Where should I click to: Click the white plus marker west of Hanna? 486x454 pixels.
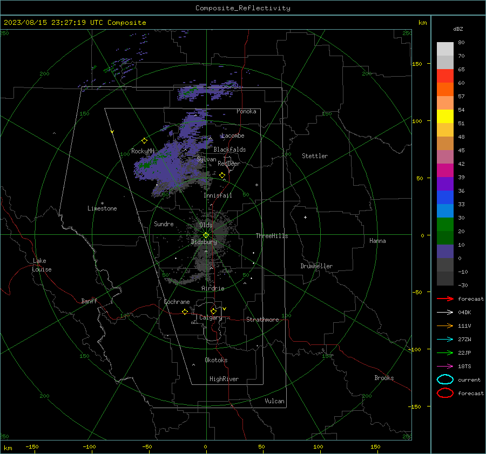(305, 217)
